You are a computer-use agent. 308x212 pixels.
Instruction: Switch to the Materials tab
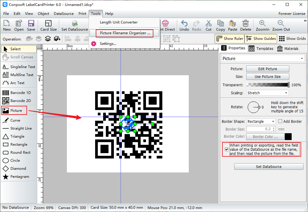coord(287,48)
